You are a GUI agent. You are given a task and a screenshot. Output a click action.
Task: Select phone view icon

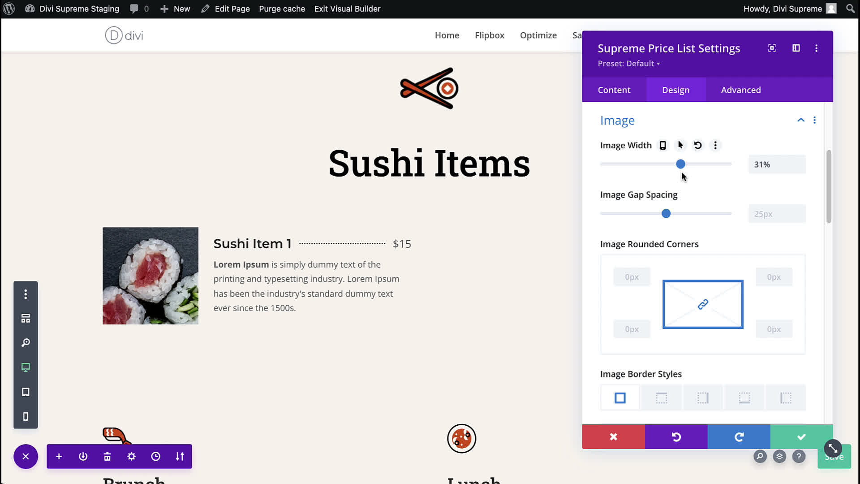(x=26, y=417)
